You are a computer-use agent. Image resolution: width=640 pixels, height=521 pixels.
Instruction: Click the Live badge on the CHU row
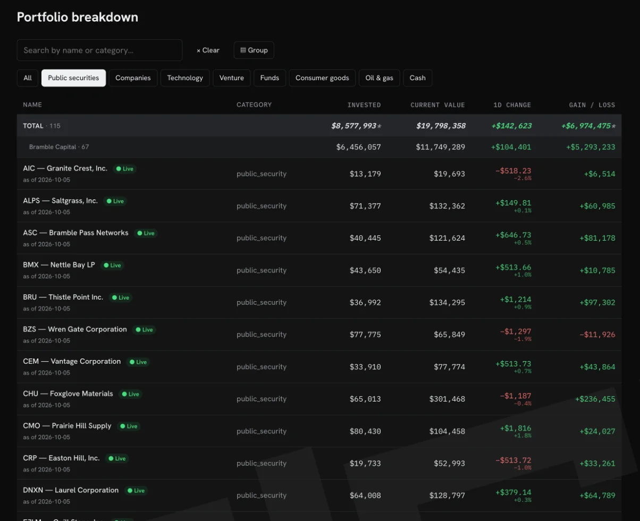click(x=130, y=394)
